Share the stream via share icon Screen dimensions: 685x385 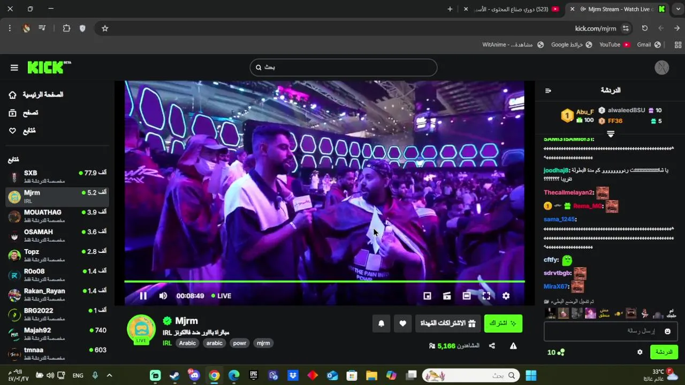[x=492, y=346]
